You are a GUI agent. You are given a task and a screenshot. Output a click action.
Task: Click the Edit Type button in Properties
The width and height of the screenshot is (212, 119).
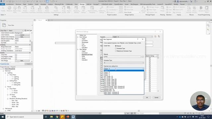click(x=28, y=30)
